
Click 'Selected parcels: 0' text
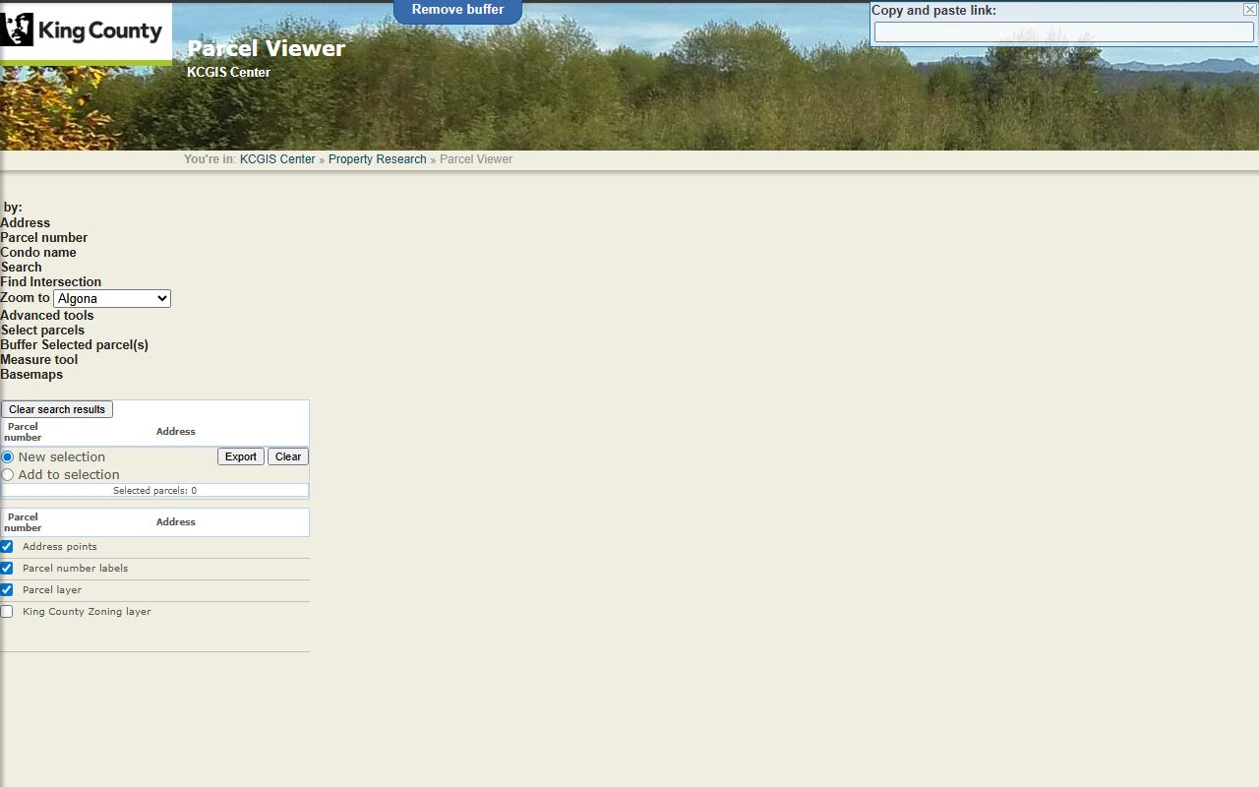click(x=154, y=490)
